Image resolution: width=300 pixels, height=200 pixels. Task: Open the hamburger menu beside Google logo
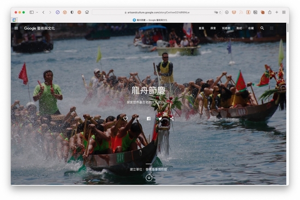tap(16, 28)
